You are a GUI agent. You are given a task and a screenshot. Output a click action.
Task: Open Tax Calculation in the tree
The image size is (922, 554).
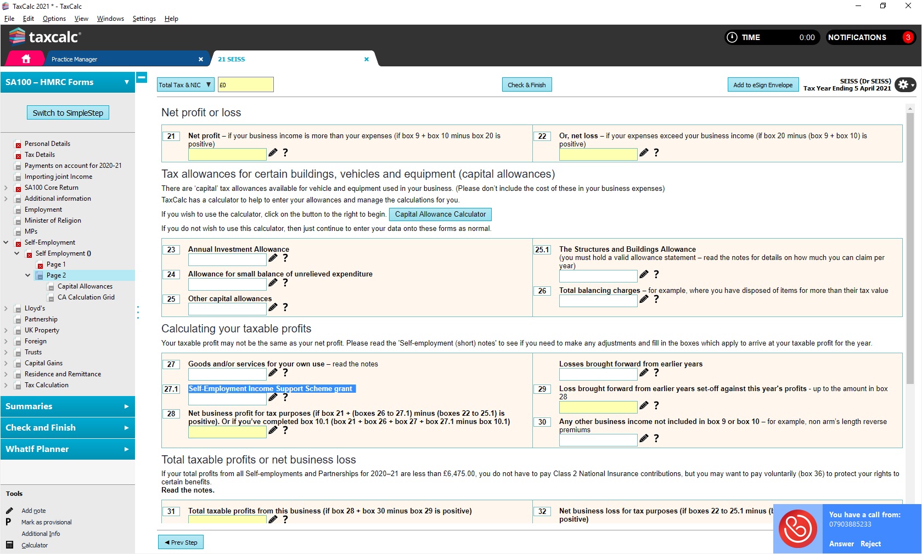click(47, 385)
